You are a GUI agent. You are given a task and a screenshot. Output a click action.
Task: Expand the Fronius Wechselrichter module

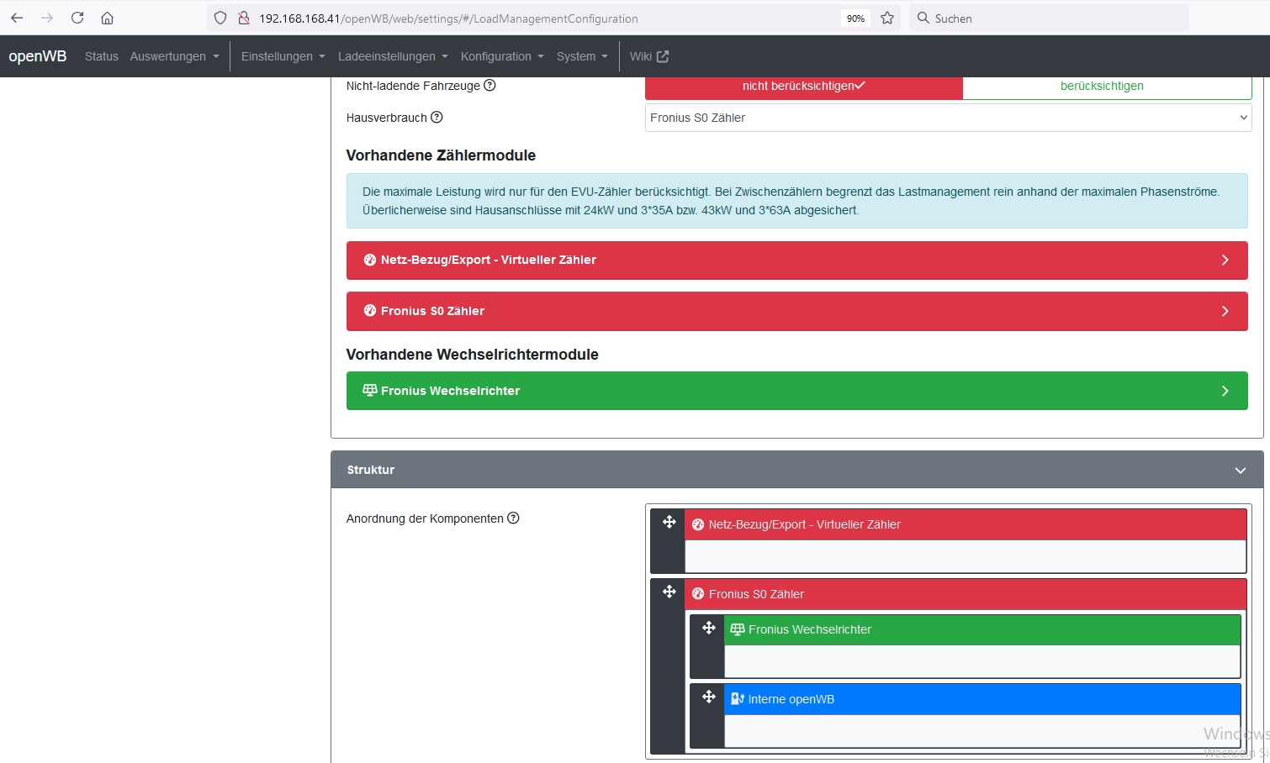[x=796, y=391]
